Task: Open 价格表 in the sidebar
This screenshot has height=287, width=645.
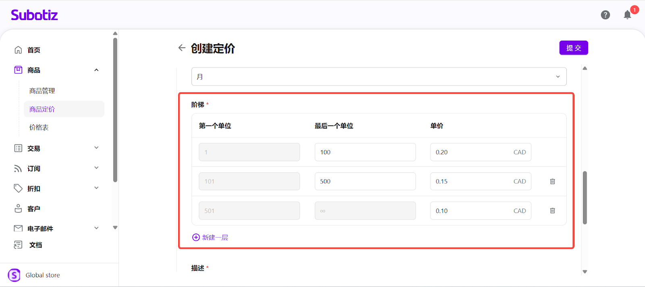Action: coord(39,127)
